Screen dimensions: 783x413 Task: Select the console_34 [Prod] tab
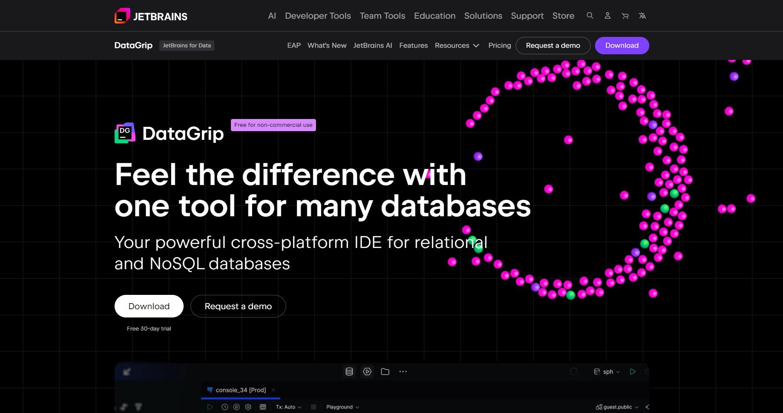(240, 390)
